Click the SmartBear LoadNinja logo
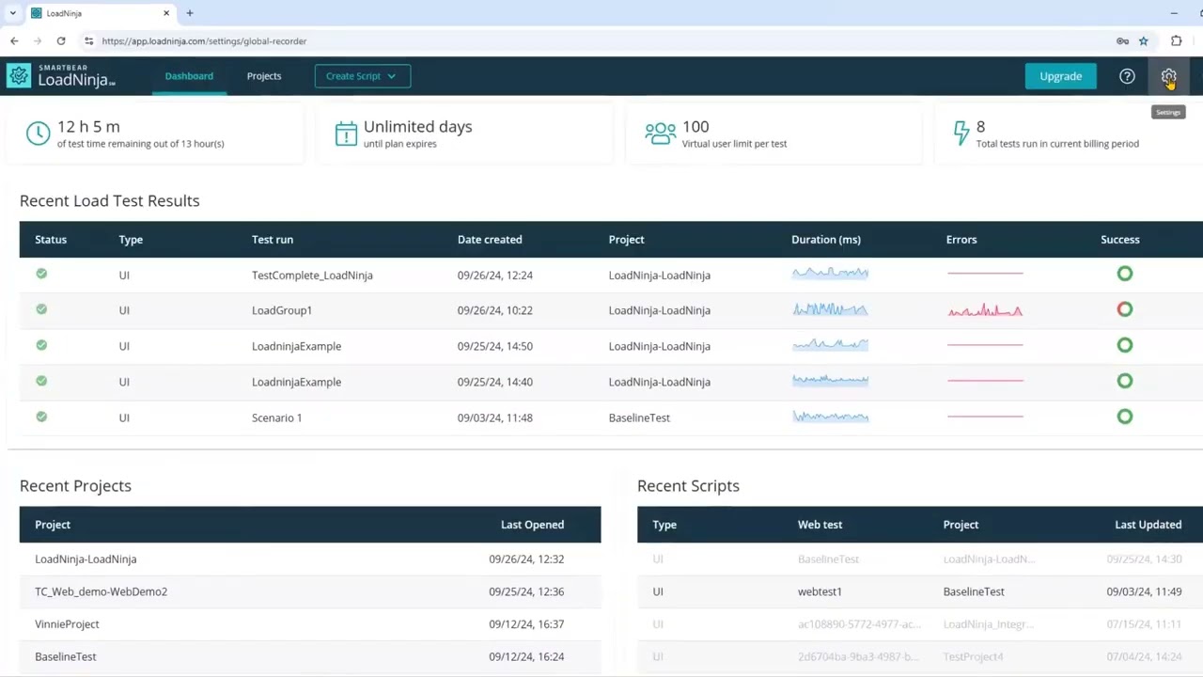The image size is (1203, 677). (x=61, y=76)
